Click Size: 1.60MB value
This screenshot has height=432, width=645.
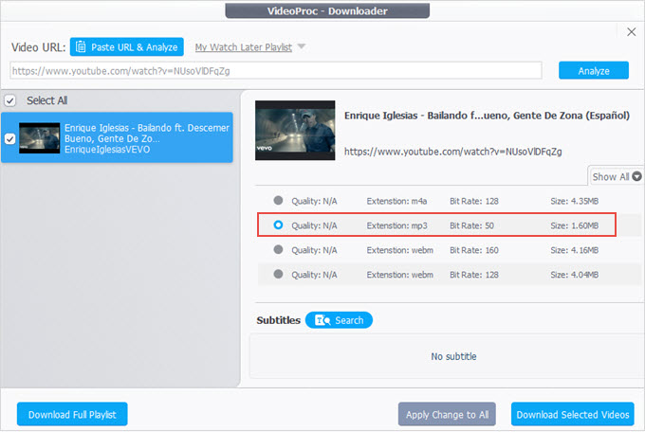click(574, 225)
